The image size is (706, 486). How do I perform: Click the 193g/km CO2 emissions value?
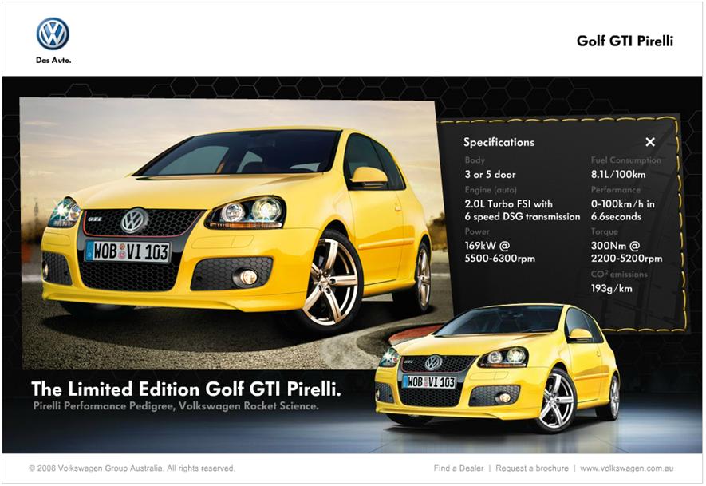611,289
